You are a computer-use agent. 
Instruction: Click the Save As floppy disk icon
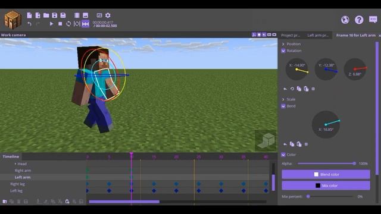(63, 15)
